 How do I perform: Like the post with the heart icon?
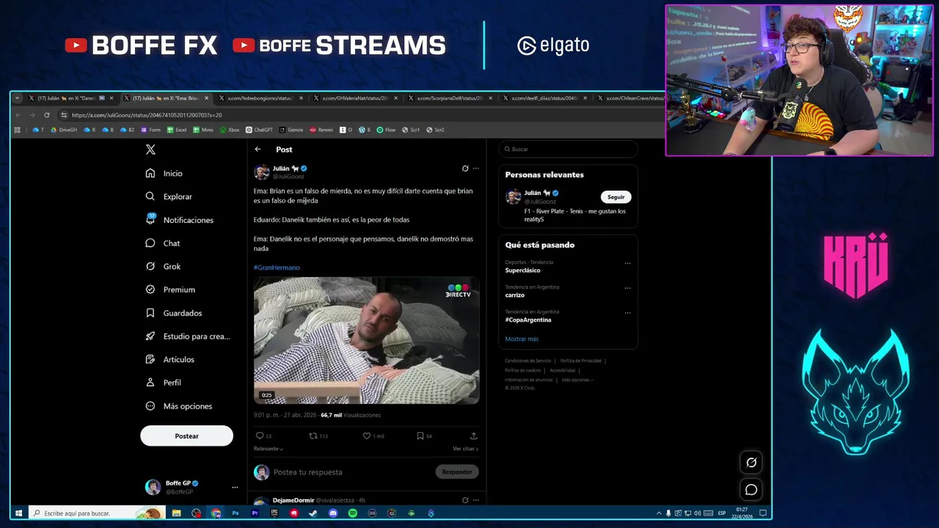tap(367, 436)
